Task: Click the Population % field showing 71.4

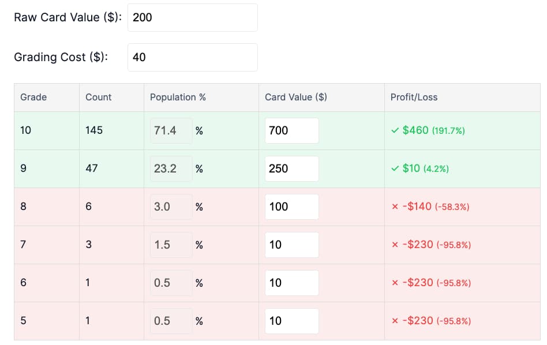Action: 171,130
